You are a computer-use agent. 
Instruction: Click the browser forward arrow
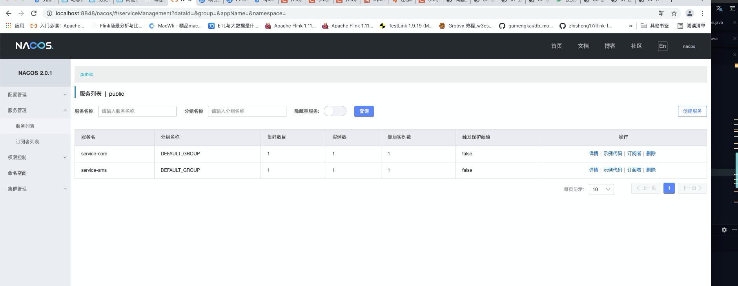(x=21, y=13)
